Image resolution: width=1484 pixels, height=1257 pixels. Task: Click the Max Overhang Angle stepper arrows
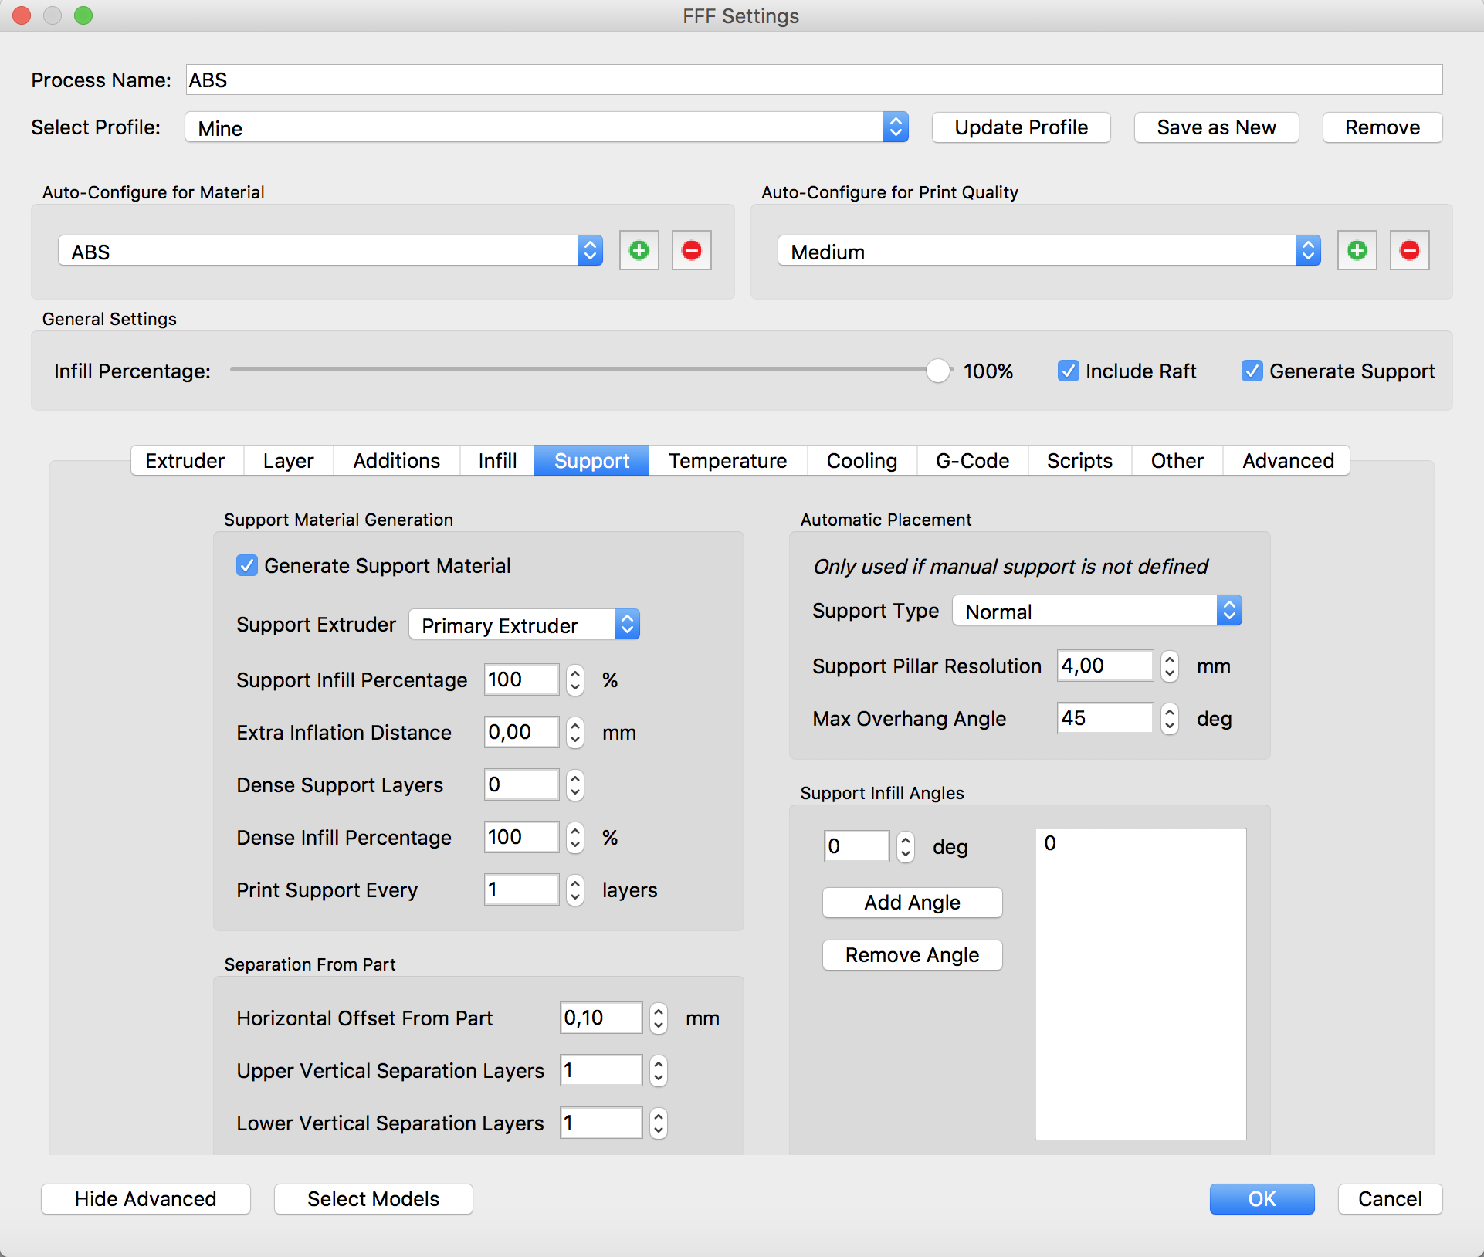[1169, 719]
